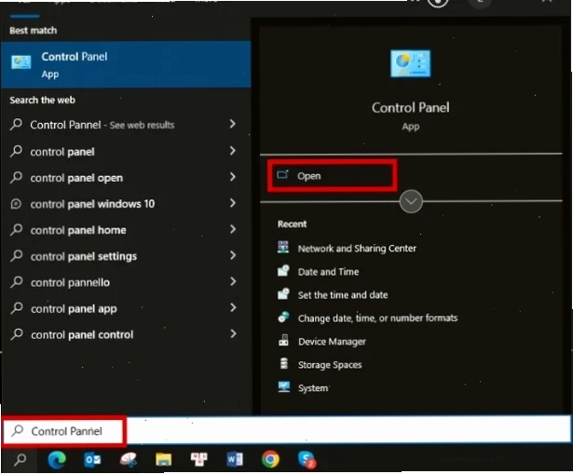
Task: Click the Date and Time icon
Action: [x=283, y=271]
